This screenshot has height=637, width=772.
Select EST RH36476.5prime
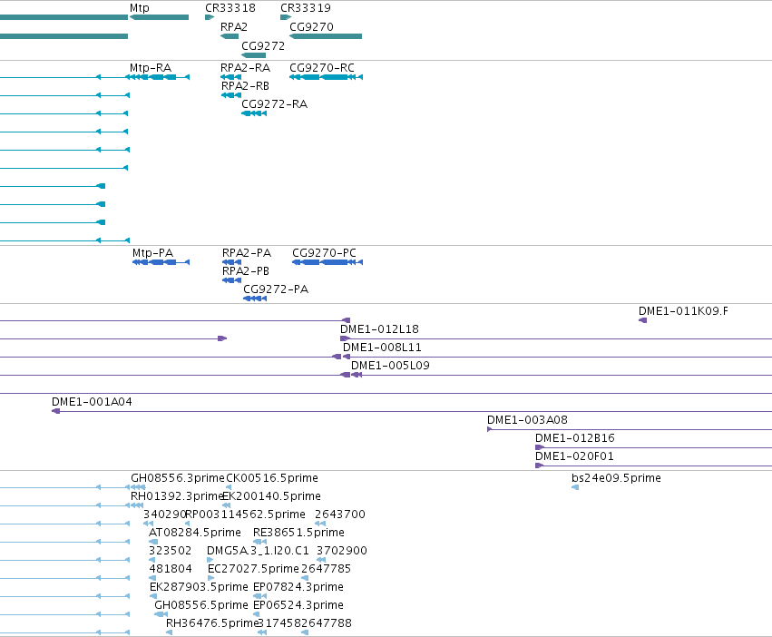(169, 632)
